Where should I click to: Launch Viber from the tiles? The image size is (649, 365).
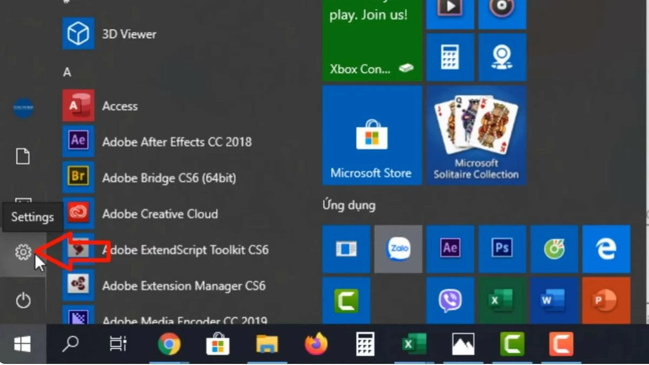coord(450,301)
